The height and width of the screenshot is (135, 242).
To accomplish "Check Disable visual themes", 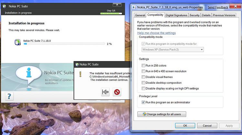I will coord(143,77).
